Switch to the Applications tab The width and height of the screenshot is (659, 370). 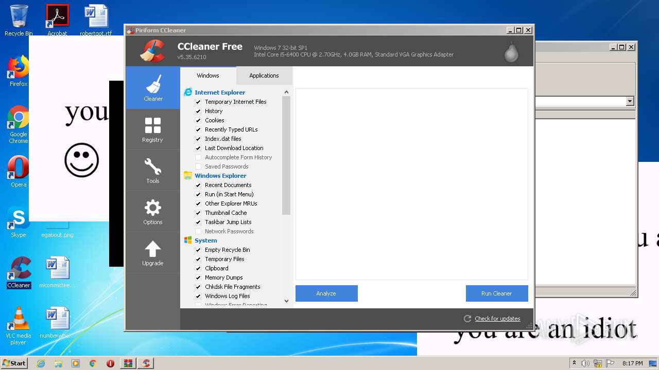264,76
